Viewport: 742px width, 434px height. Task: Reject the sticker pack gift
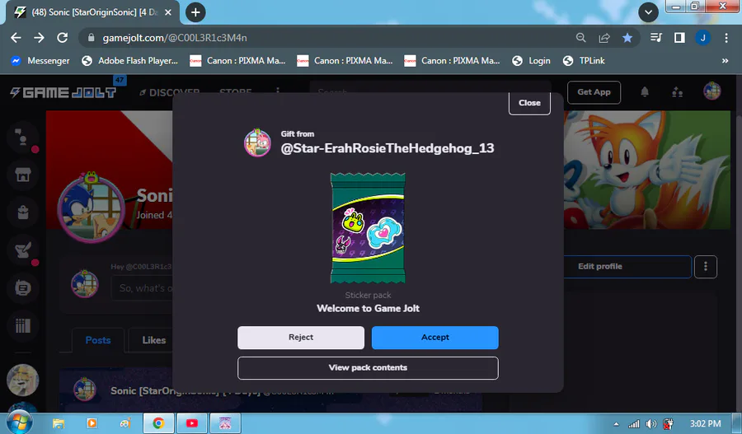[301, 338]
